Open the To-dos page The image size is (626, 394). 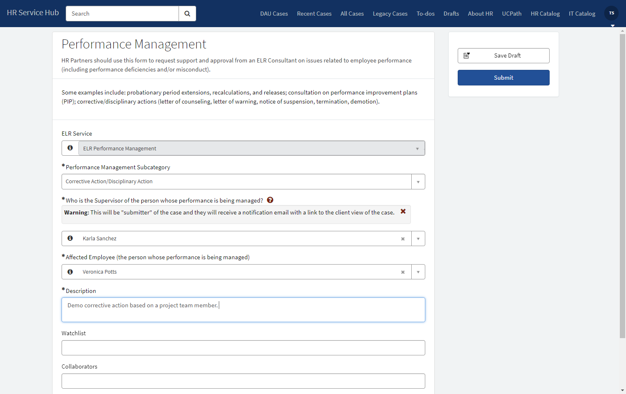[425, 14]
